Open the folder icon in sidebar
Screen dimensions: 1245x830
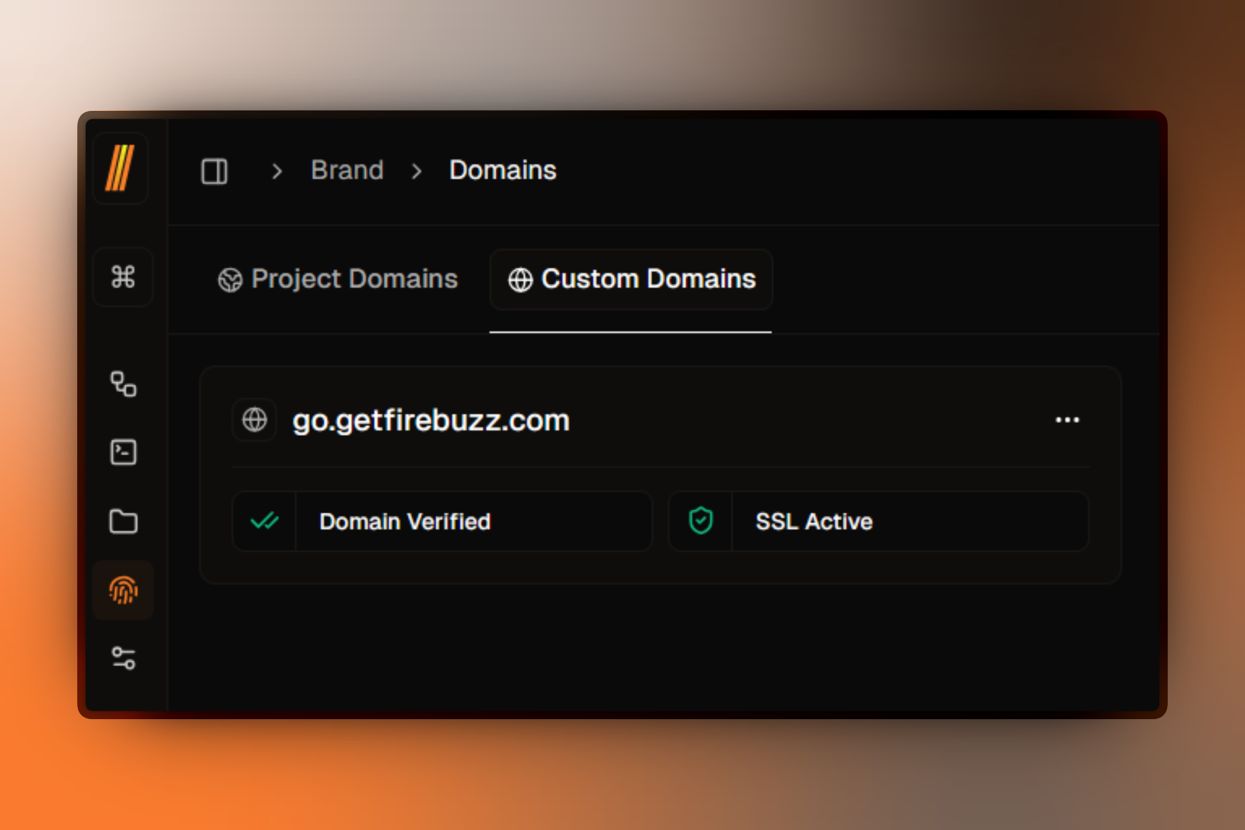(123, 521)
